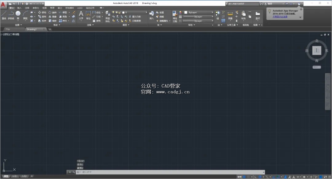This screenshot has width=332, height=179.
Task: Choose the Stretch (拉伸) tool
Action: (x=42, y=21)
